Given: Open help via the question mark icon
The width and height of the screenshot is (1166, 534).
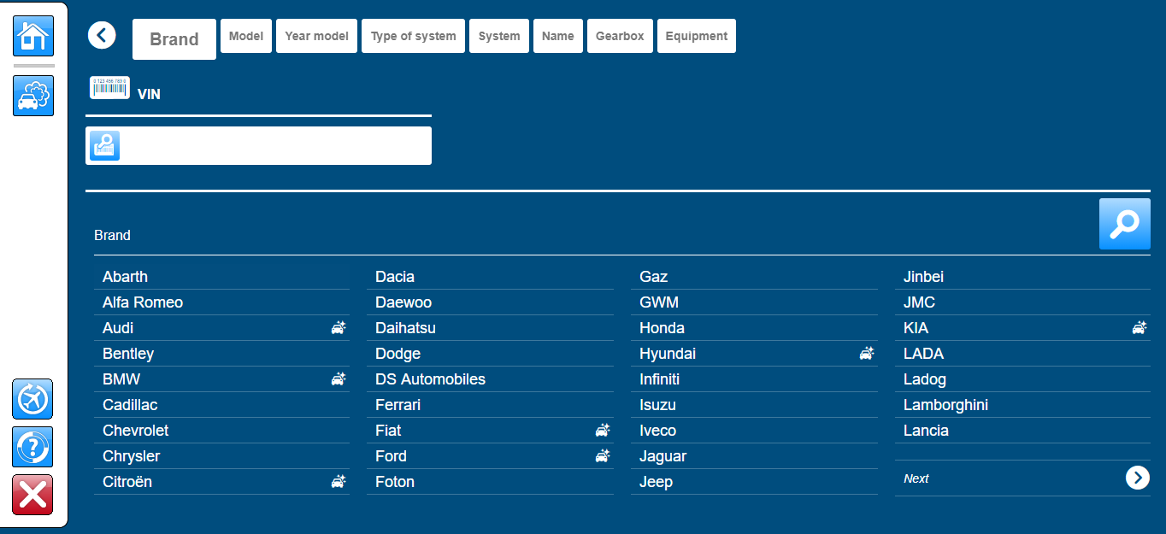Looking at the screenshot, I should pos(32,447).
